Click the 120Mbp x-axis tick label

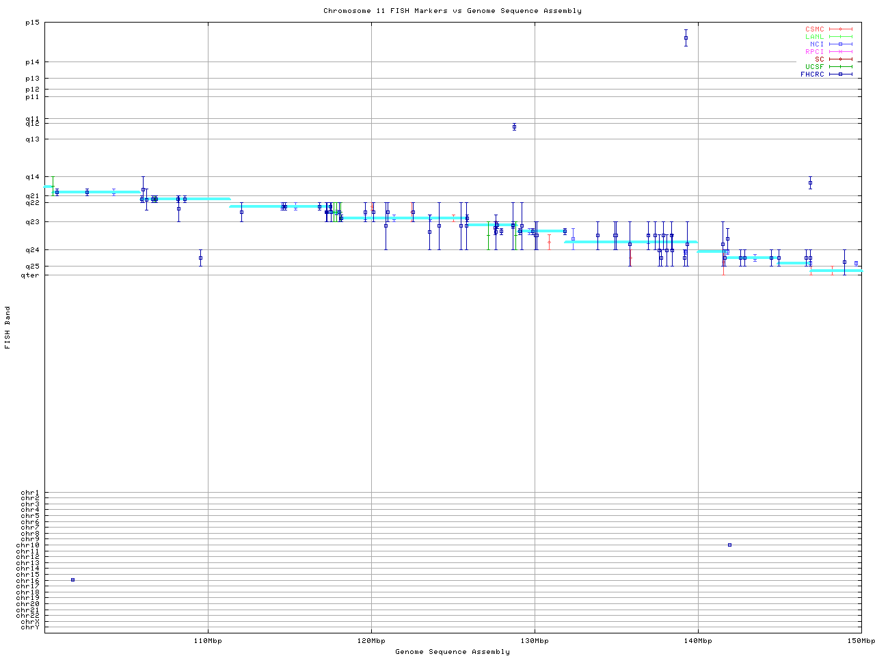371,640
